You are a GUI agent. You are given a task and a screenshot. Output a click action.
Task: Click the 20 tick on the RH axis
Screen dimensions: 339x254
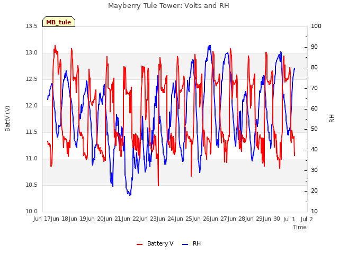point(314,191)
